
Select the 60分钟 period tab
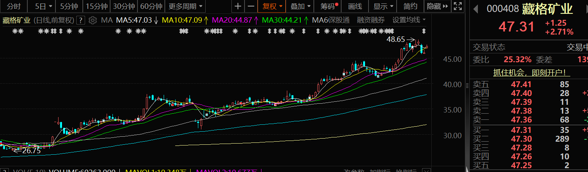point(151,6)
